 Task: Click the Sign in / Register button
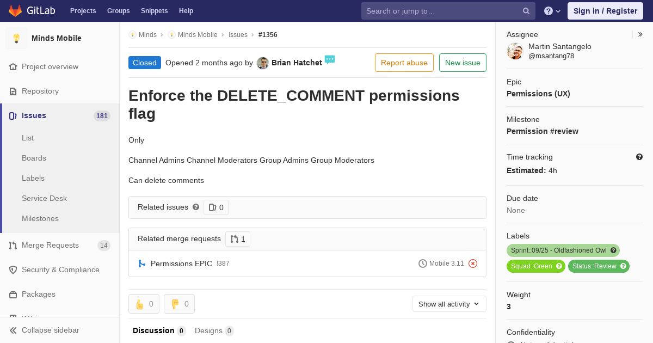click(605, 11)
